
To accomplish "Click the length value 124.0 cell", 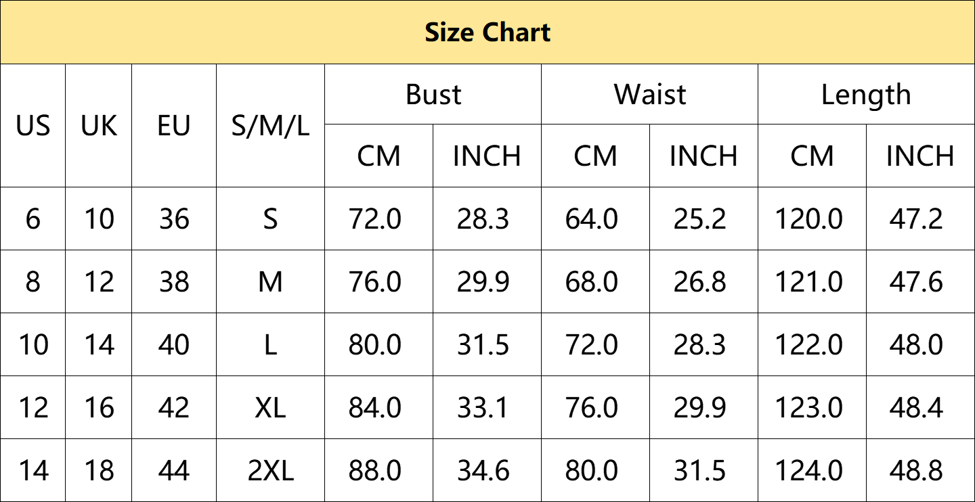I will (812, 470).
